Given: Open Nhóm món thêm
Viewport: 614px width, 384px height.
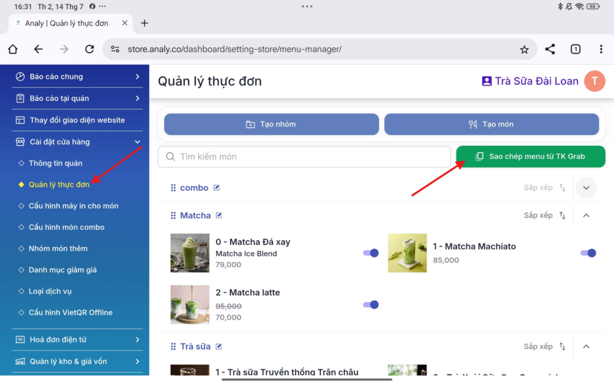Looking at the screenshot, I should coord(58,248).
